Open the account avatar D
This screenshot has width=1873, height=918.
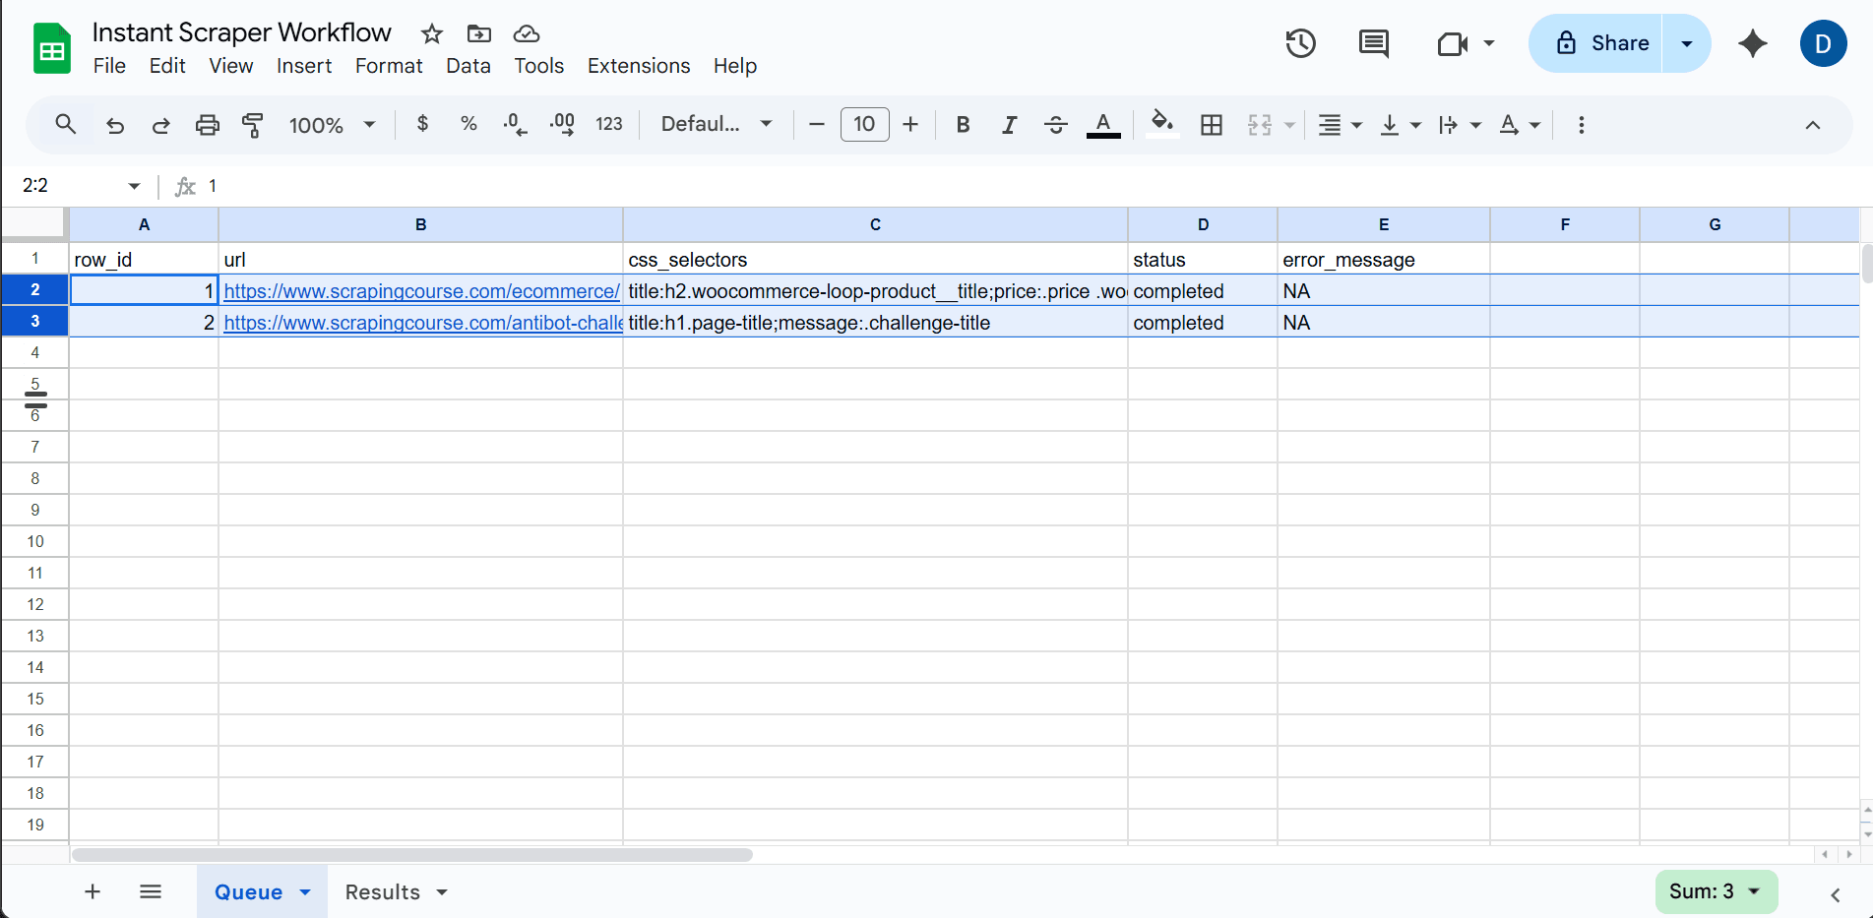click(1823, 43)
